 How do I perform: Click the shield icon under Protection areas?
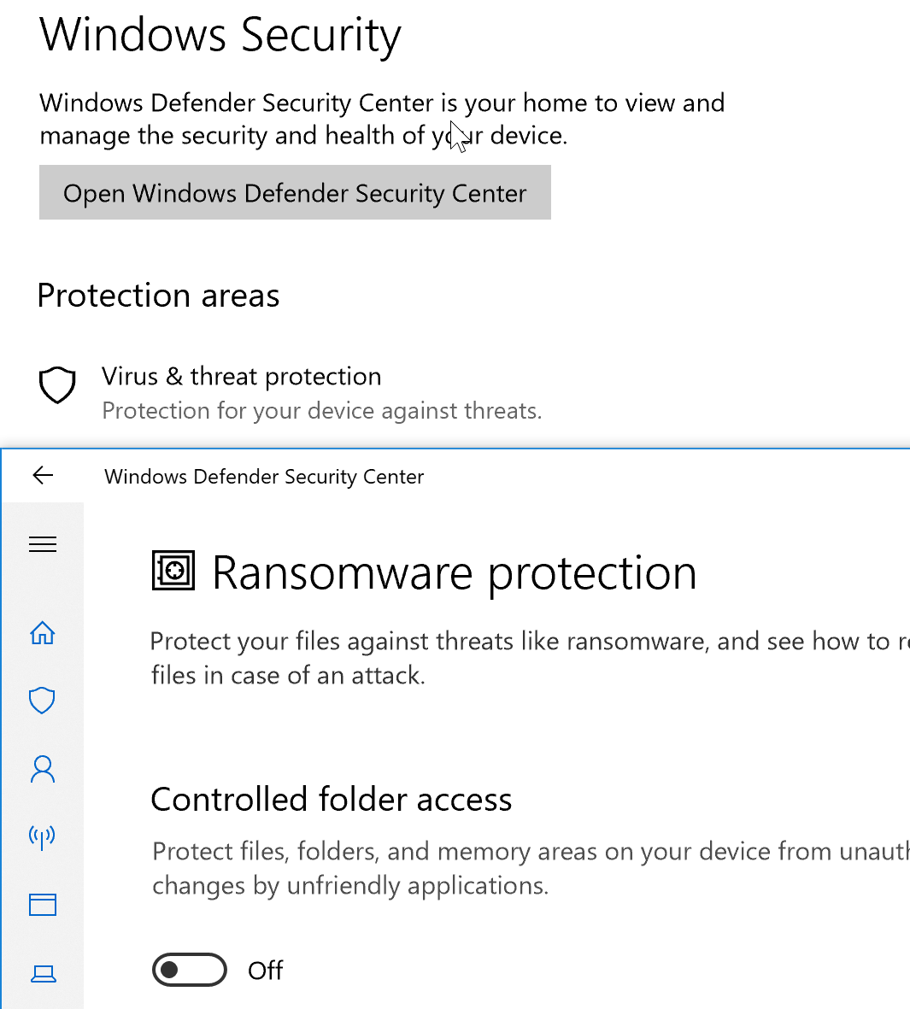pos(58,385)
